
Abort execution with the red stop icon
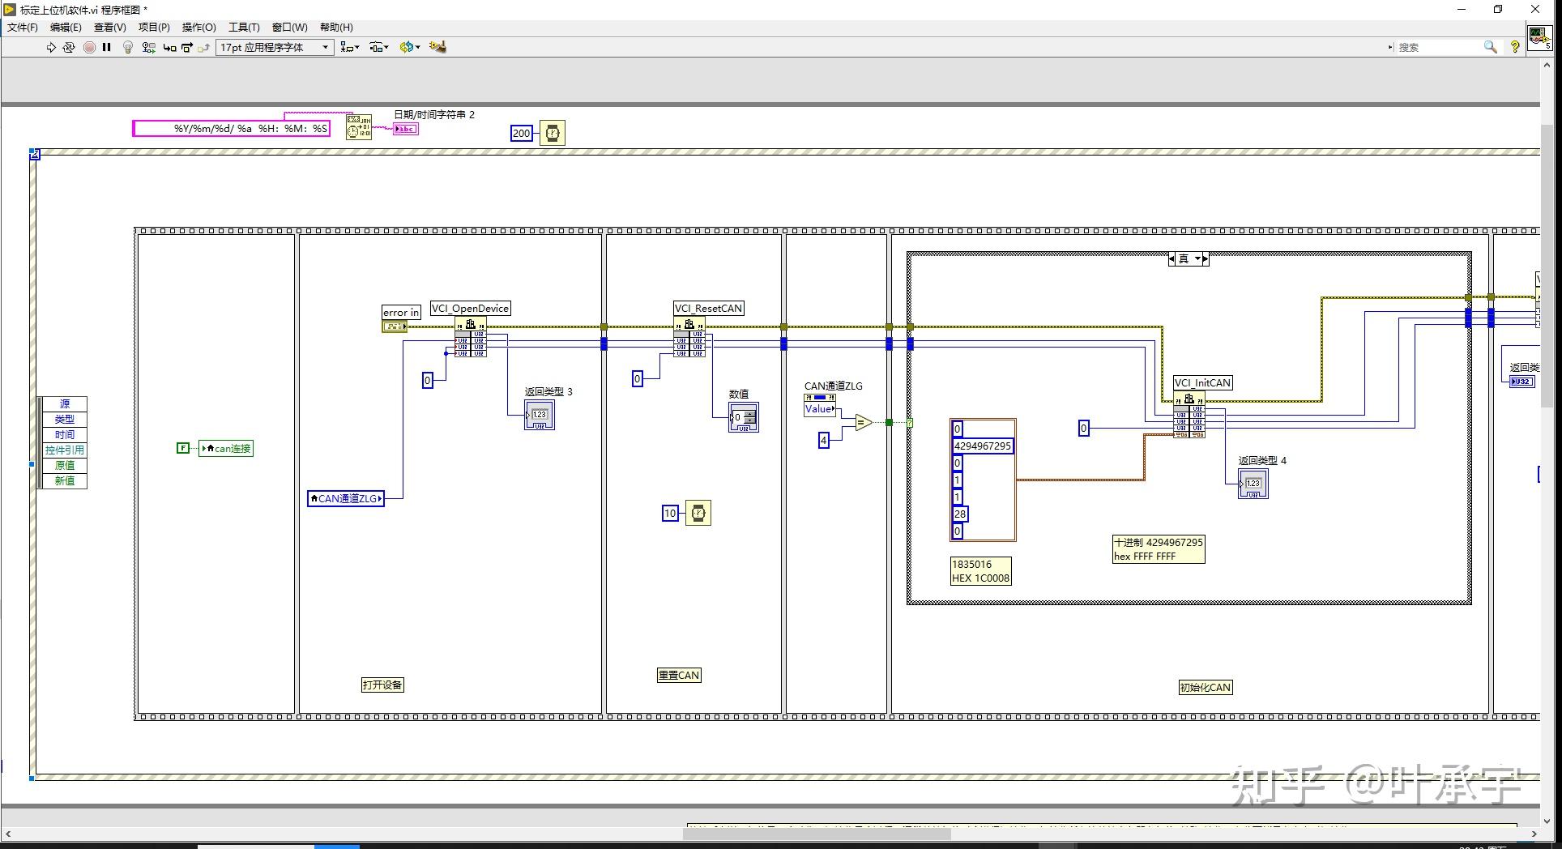[x=90, y=47]
